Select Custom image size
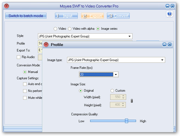The width and height of the screenshot is (180, 136). pos(112,91)
